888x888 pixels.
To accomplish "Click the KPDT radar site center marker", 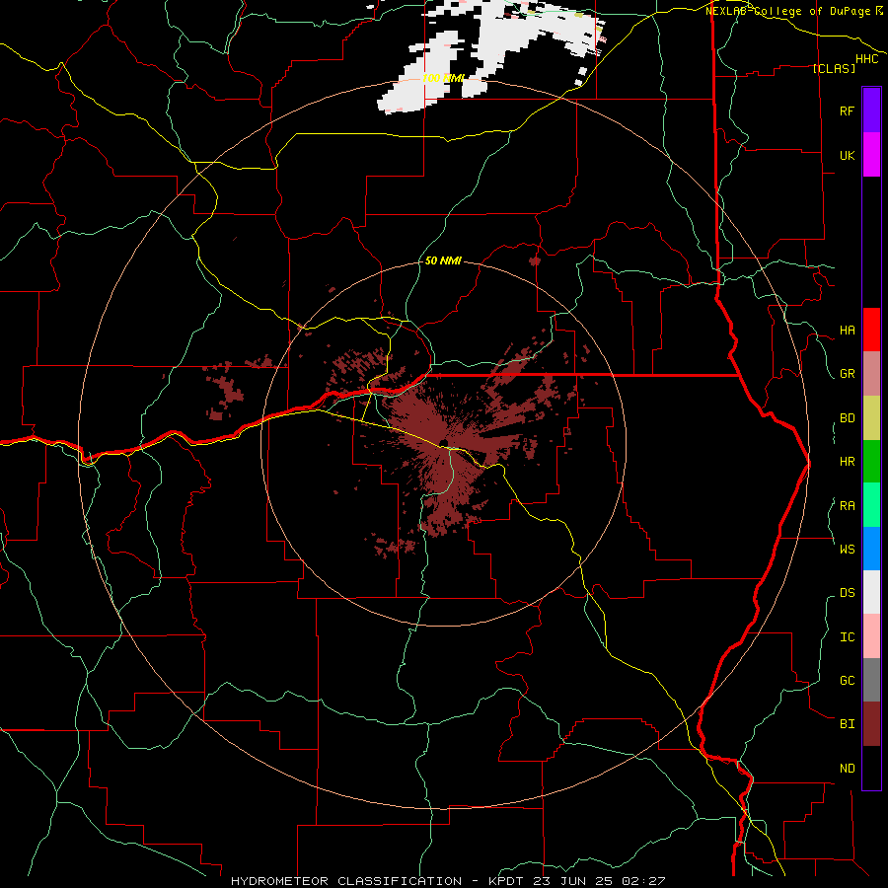I will tap(443, 442).
